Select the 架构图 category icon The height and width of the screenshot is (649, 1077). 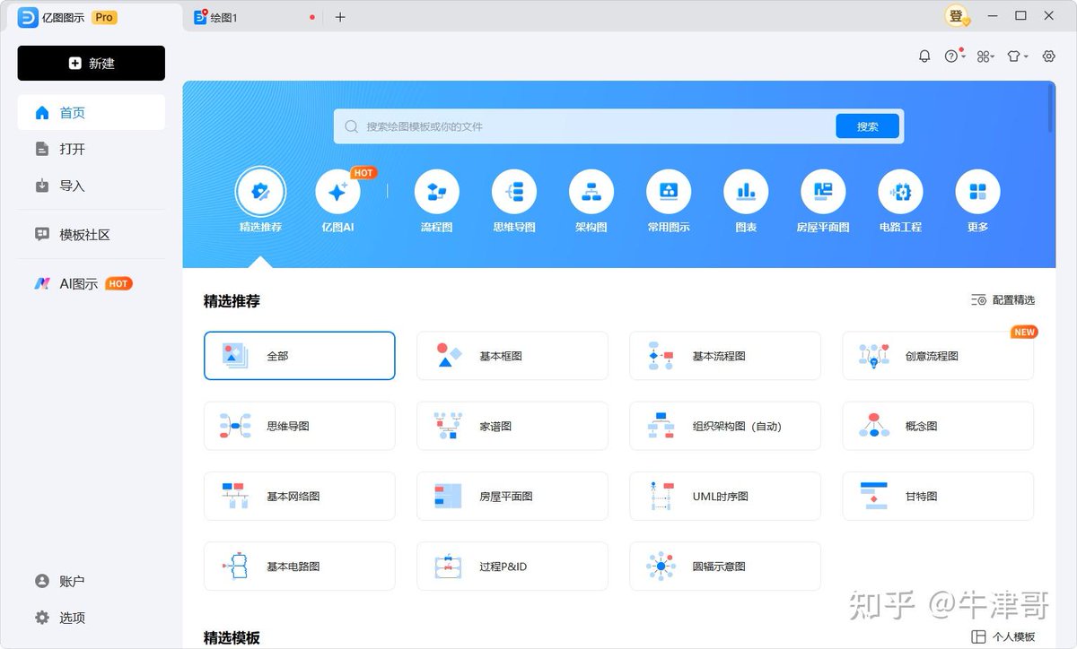[591, 192]
